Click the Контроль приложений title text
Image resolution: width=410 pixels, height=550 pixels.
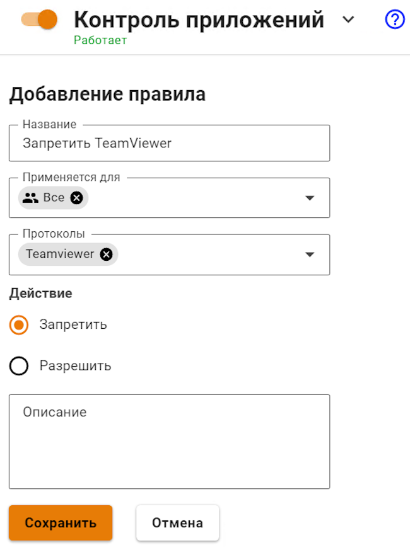199,20
